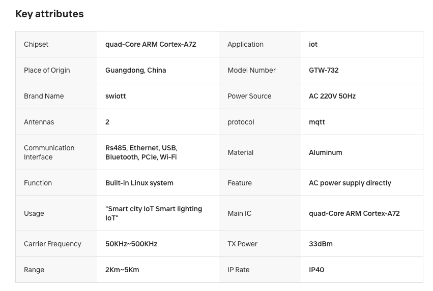The height and width of the screenshot is (291, 433).
Task: Select the 50KHz~500KHz carrier frequency value
Action: click(131, 244)
